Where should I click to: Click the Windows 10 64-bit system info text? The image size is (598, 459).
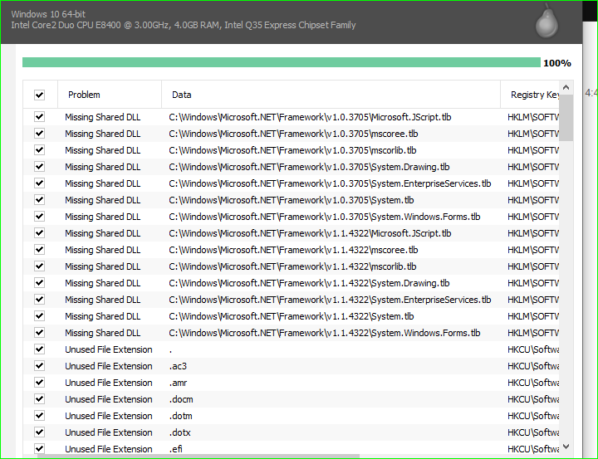(x=48, y=14)
